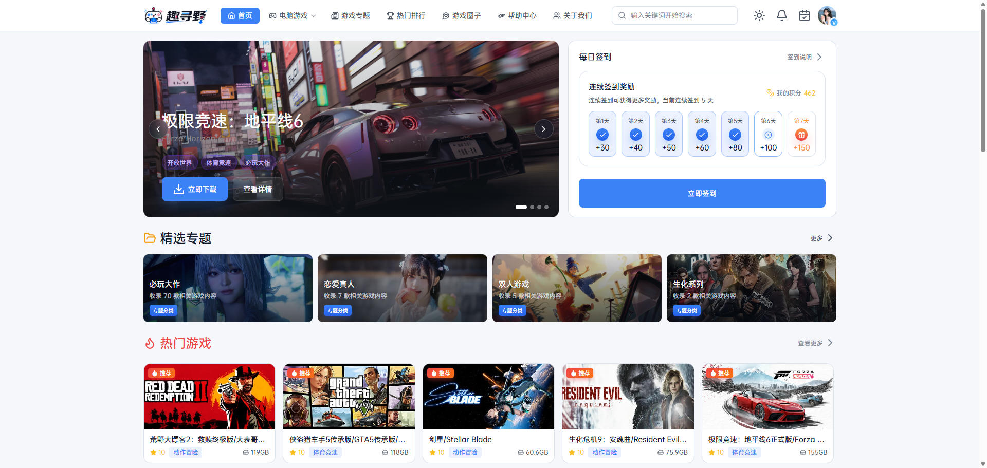
Task: Select the active first carousel indicator
Action: [x=521, y=207]
